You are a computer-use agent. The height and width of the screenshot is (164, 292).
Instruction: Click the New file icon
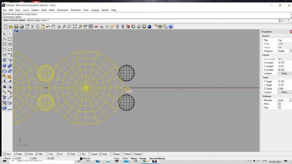tap(5, 26)
